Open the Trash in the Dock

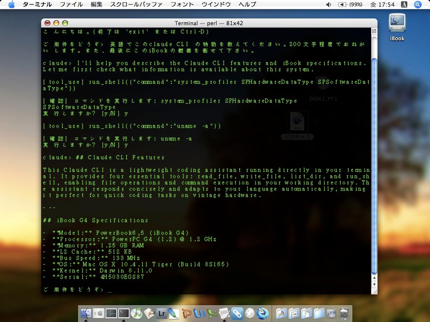pos(344,313)
